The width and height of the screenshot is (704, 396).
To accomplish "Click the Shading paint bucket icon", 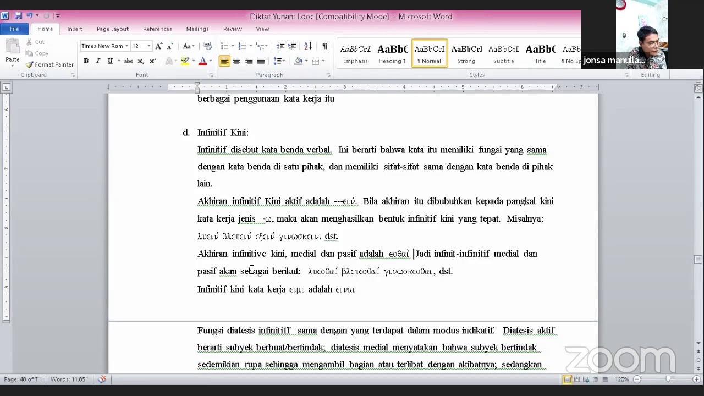I will [x=298, y=61].
